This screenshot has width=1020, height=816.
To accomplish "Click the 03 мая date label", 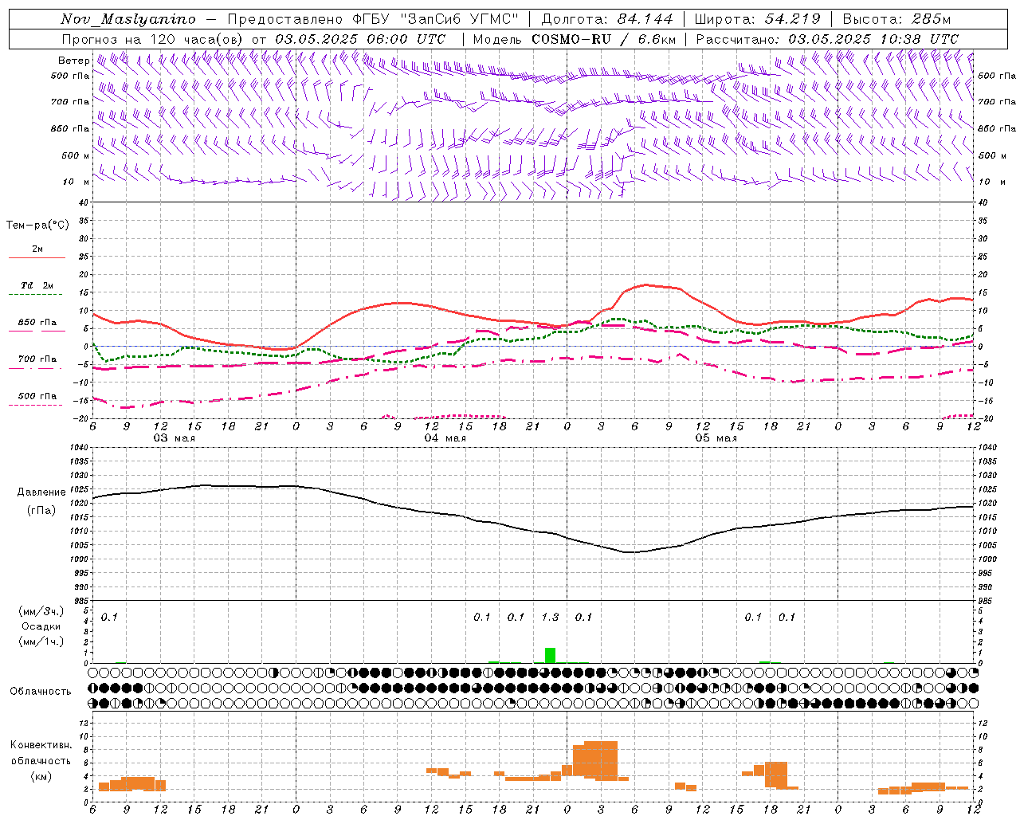I will click(174, 438).
